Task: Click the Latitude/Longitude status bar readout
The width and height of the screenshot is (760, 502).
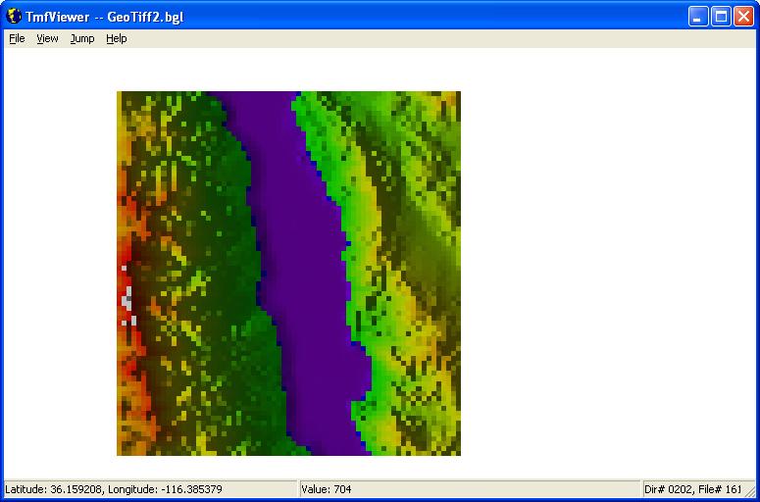Action: click(x=150, y=489)
